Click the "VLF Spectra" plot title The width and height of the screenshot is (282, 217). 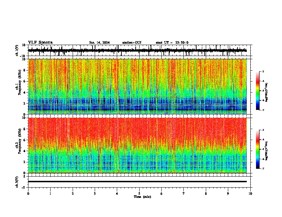40,43
